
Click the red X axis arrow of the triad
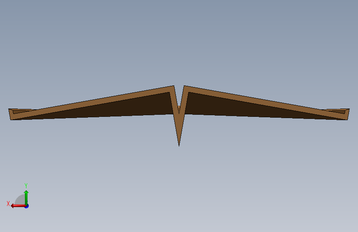pos(18,206)
